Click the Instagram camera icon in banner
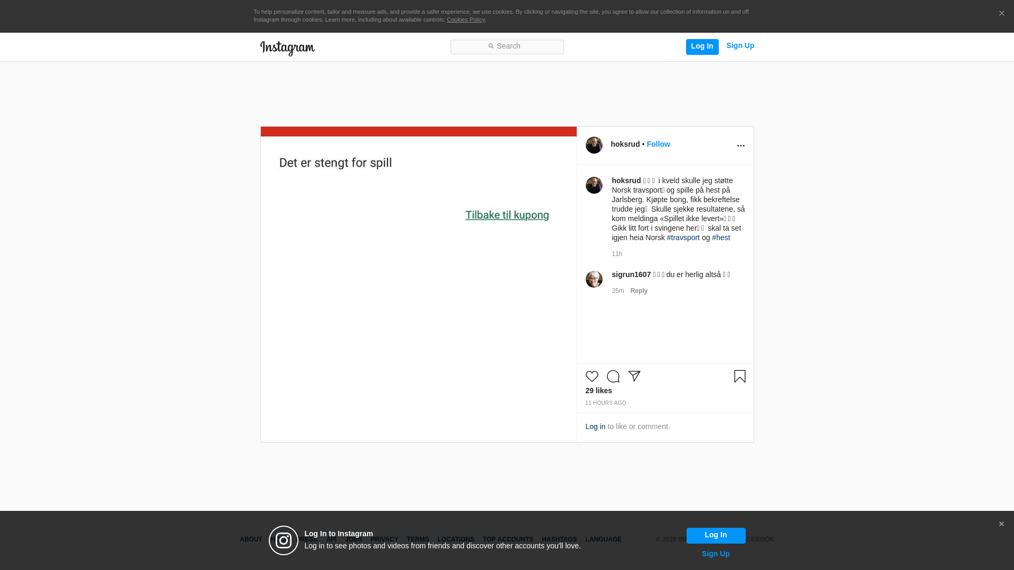Image resolution: width=1014 pixels, height=570 pixels. tap(284, 540)
